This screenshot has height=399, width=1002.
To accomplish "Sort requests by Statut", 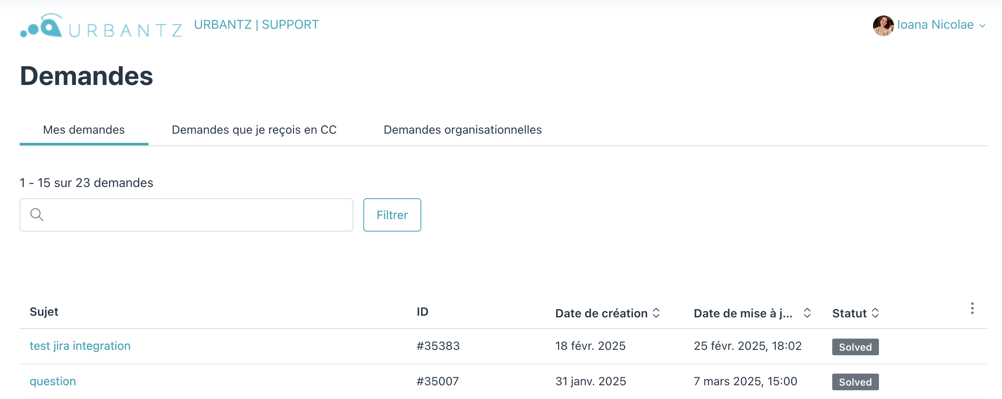I will point(855,313).
